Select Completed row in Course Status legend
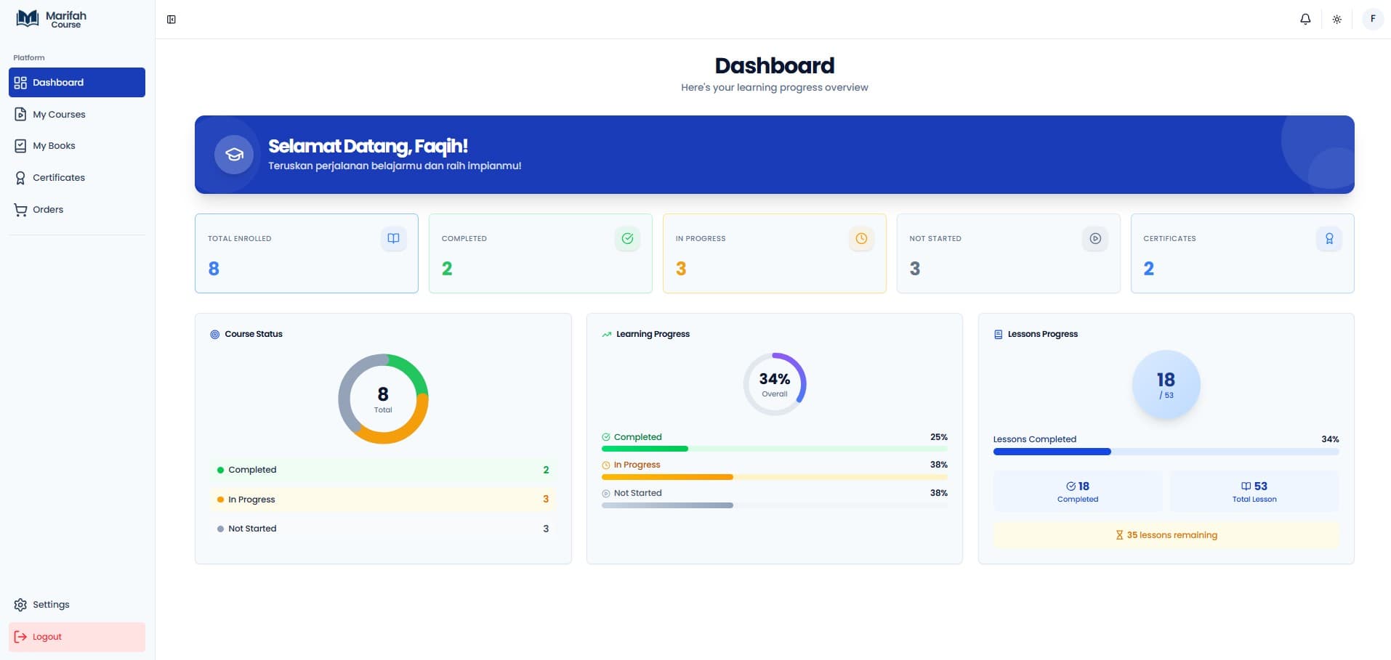 pos(383,470)
